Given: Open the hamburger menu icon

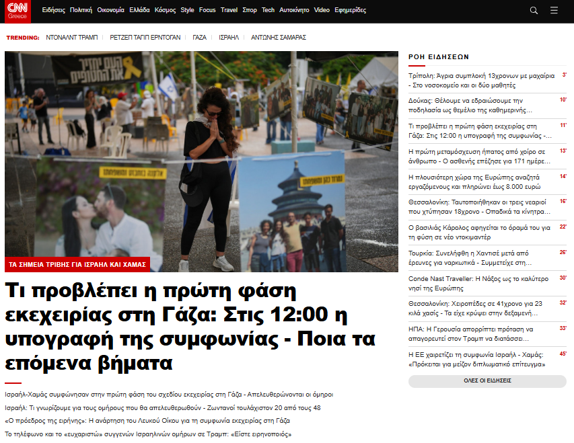Looking at the screenshot, I should click(x=554, y=11).
